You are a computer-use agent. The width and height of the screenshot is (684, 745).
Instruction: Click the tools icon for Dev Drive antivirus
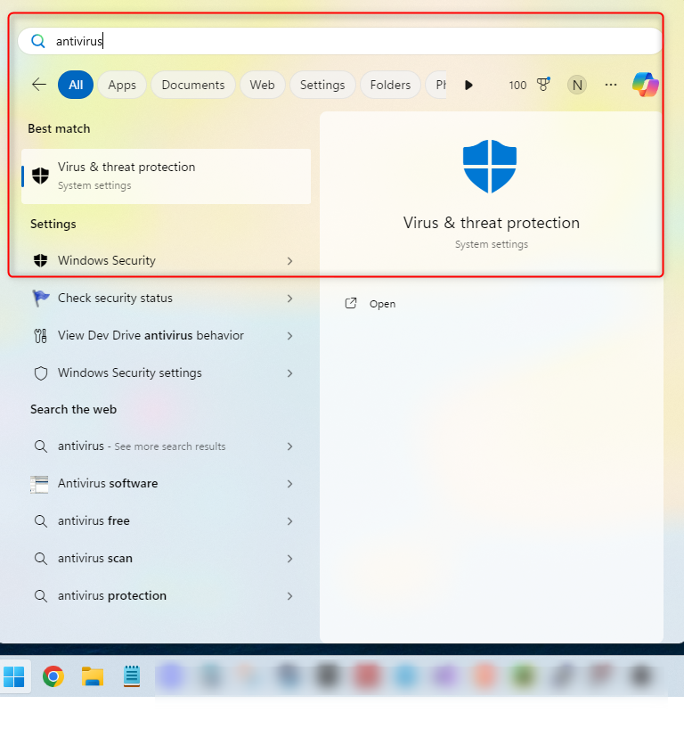pyautogui.click(x=41, y=336)
